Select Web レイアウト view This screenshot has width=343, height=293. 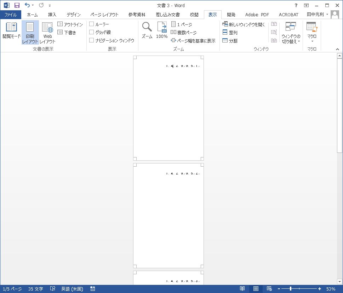point(47,32)
